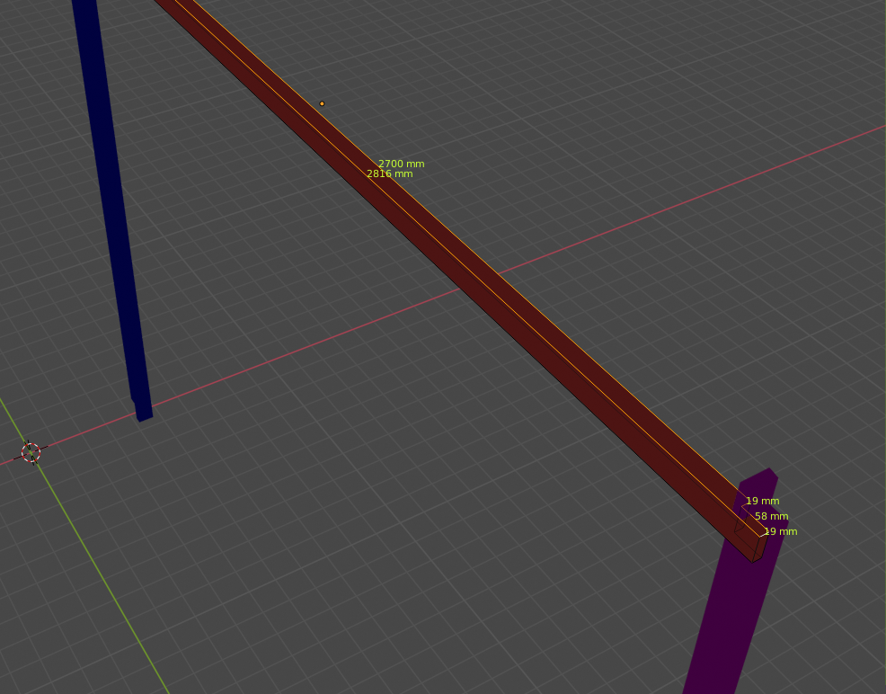The width and height of the screenshot is (886, 694).
Task: Click the bottom end of the blue post
Action: click(x=143, y=414)
